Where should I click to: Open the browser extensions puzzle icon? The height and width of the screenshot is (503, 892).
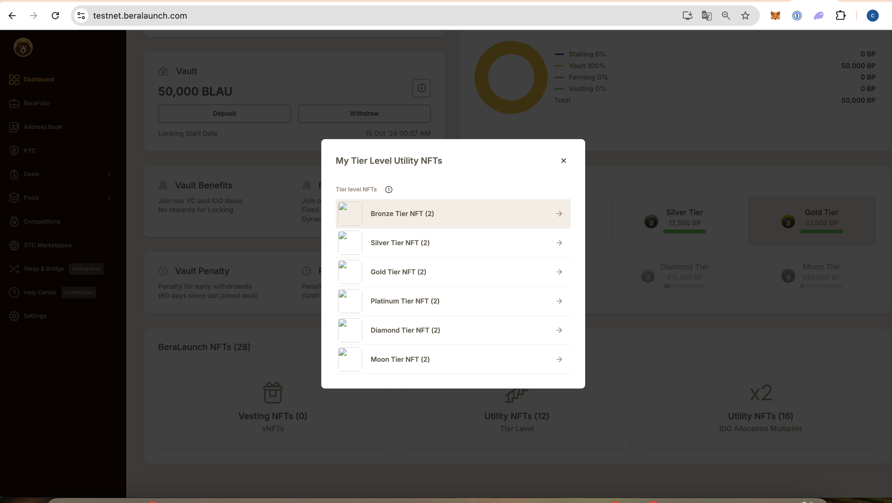(840, 16)
